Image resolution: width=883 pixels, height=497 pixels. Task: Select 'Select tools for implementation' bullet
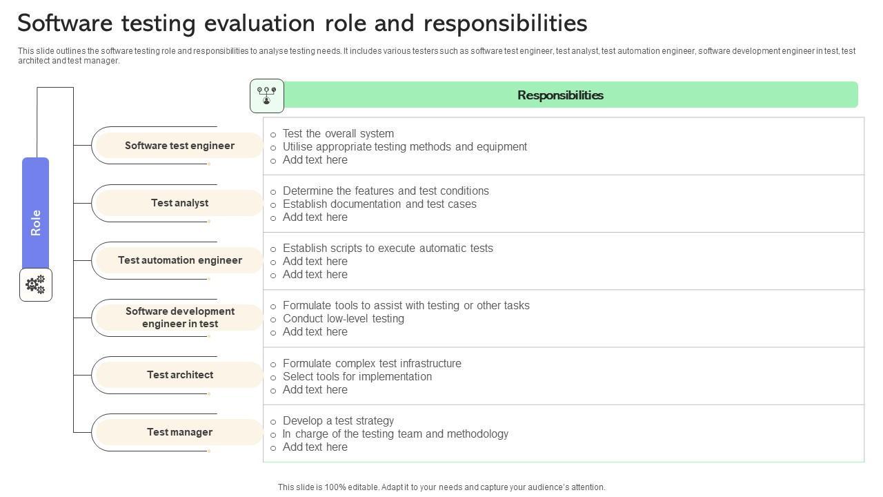point(357,377)
